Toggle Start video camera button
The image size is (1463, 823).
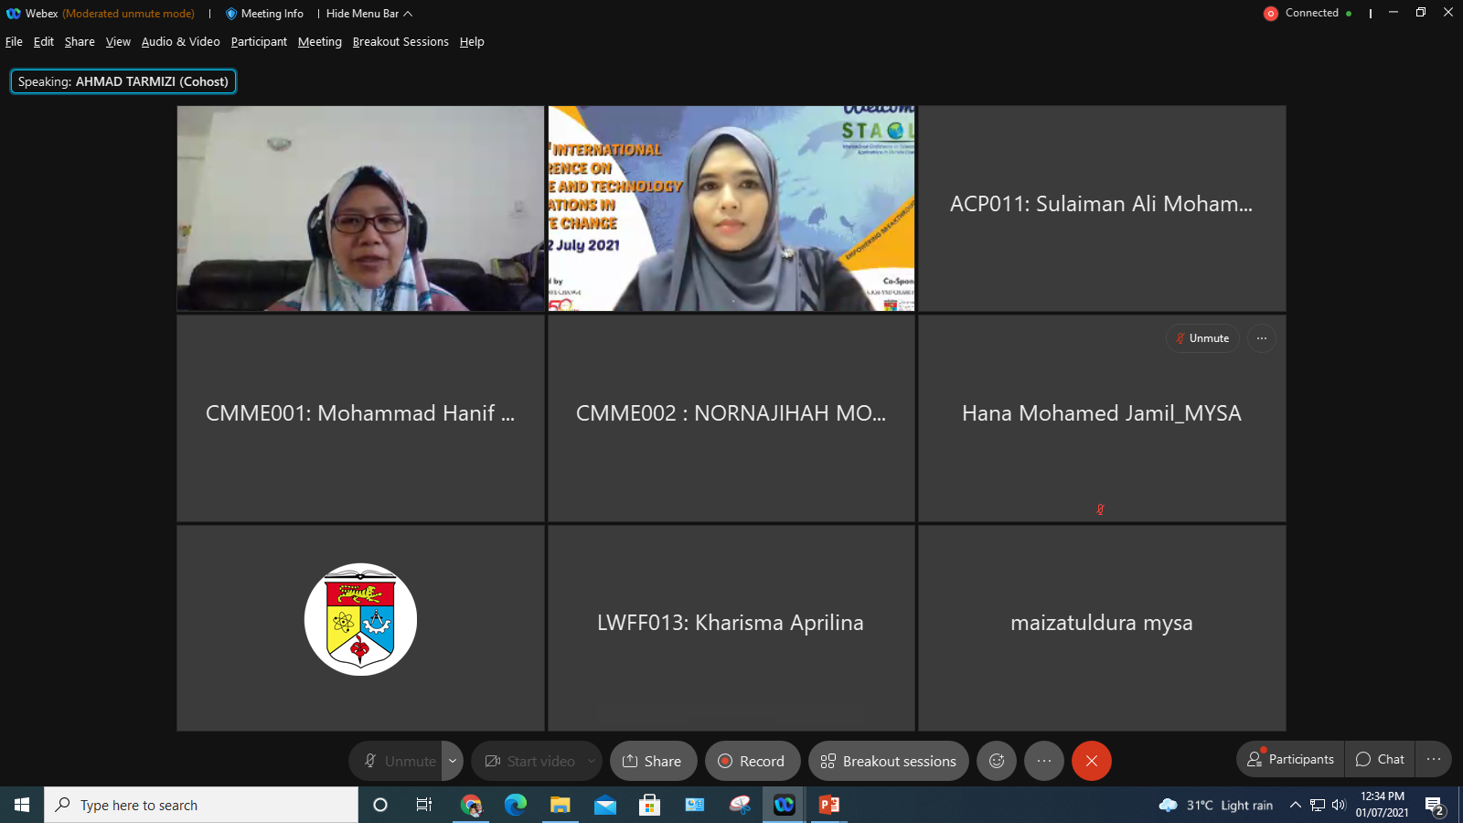pos(530,761)
